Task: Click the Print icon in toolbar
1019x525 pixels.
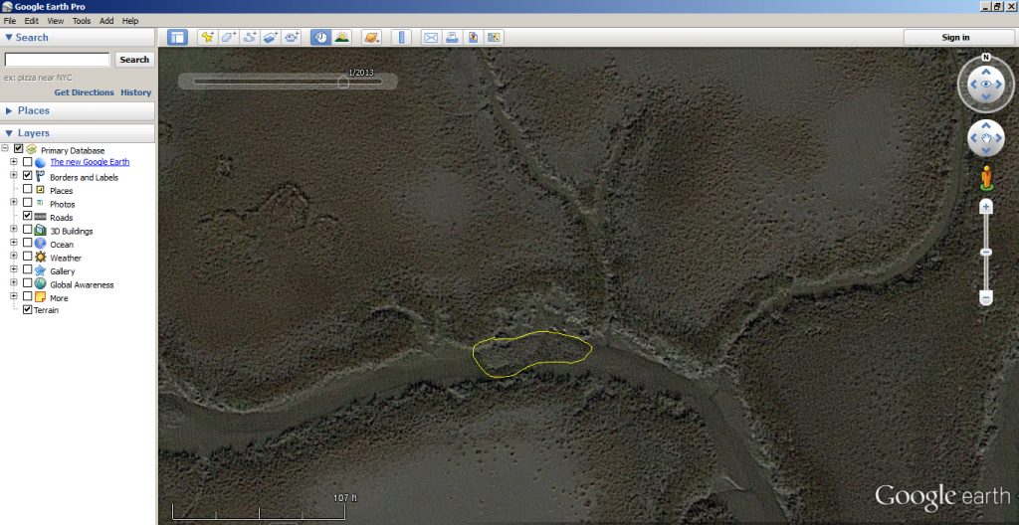Action: (x=453, y=37)
